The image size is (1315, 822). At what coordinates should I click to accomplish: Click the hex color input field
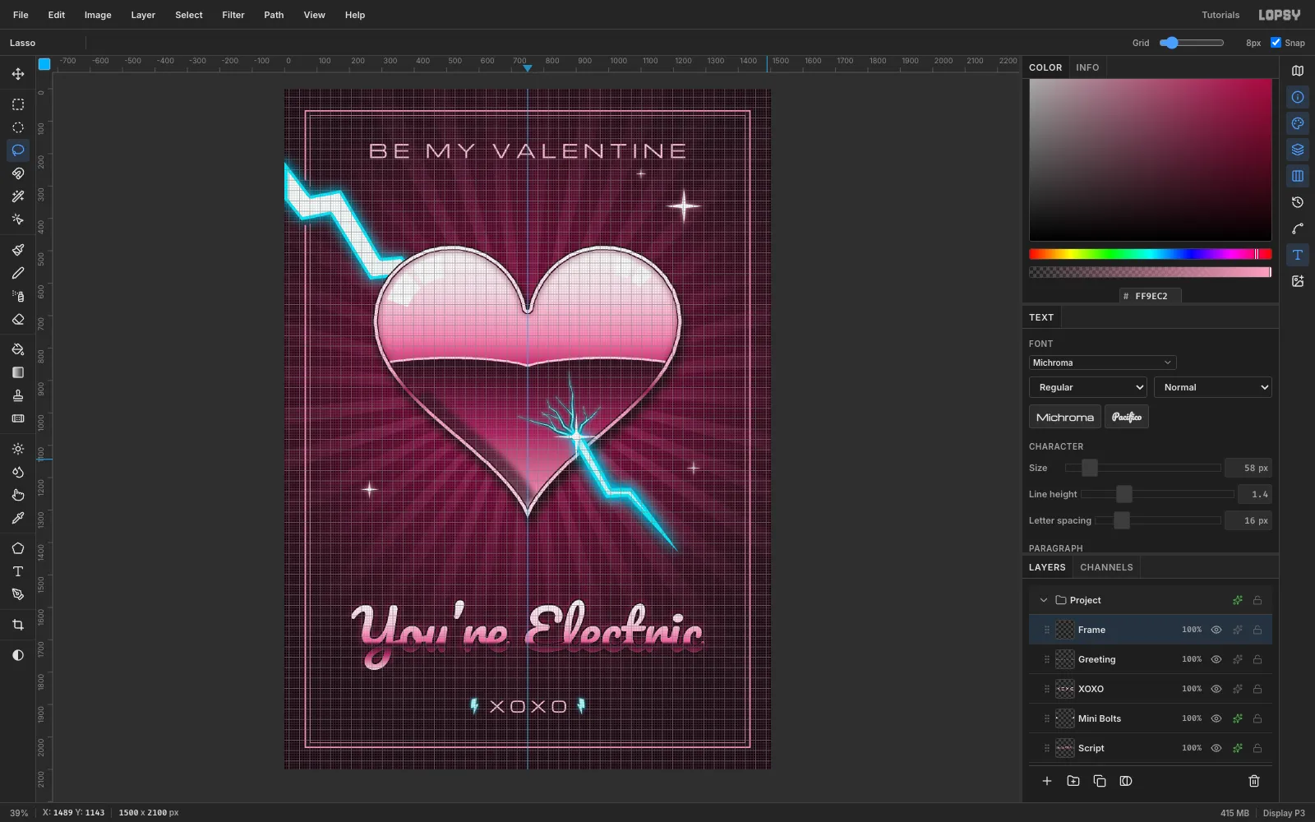click(1151, 296)
